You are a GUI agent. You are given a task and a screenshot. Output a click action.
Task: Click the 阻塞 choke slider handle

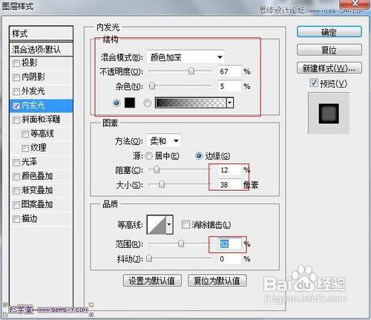[x=157, y=170]
